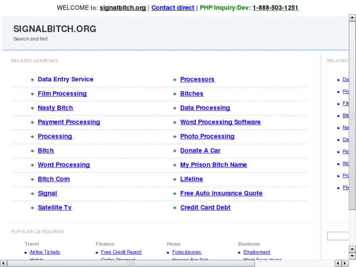Click the Business category heading

coord(249,244)
